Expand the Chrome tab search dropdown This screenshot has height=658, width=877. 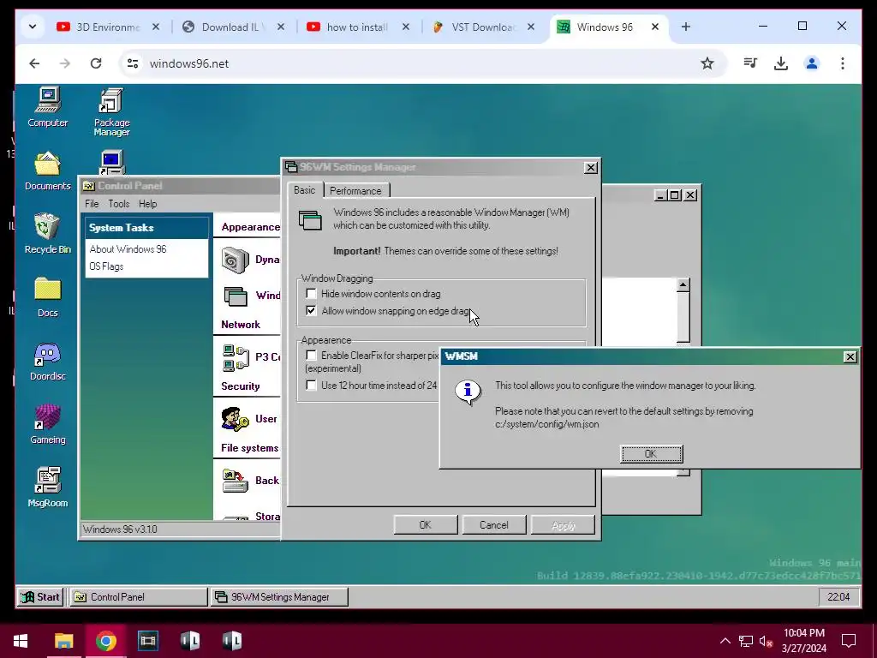[x=33, y=27]
